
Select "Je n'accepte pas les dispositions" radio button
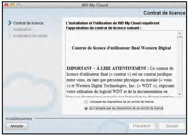pyautogui.click(x=86, y=109)
